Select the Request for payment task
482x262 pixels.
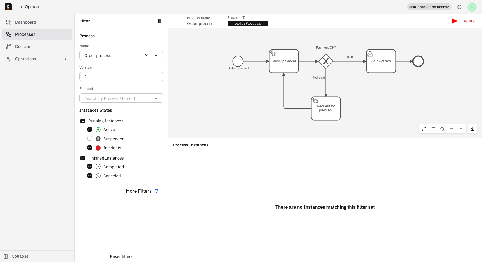(326, 108)
